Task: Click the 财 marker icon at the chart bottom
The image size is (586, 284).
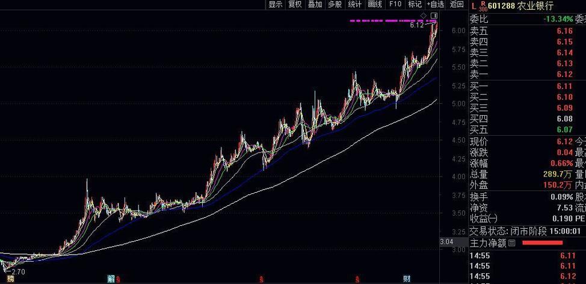Action: [407, 279]
